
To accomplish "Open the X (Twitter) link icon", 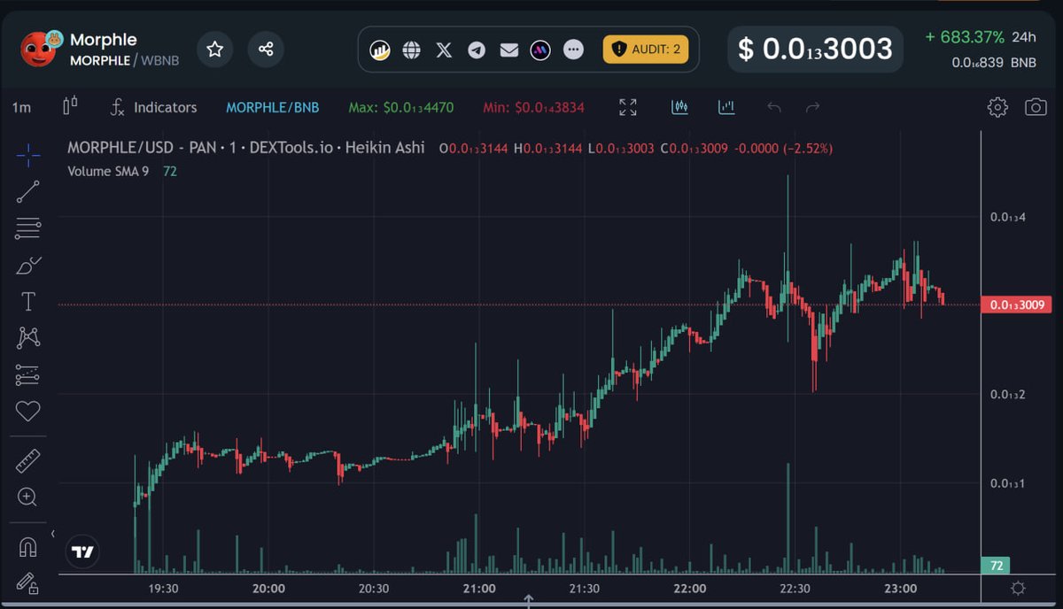I will (444, 50).
